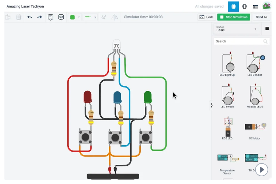Open the component list view

pyautogui.click(x=255, y=7)
